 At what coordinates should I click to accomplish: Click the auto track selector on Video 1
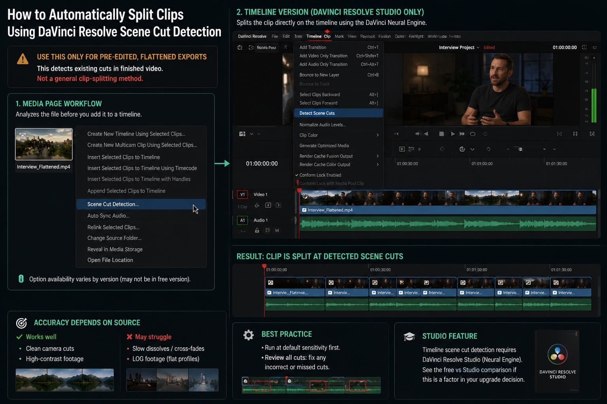click(268, 205)
